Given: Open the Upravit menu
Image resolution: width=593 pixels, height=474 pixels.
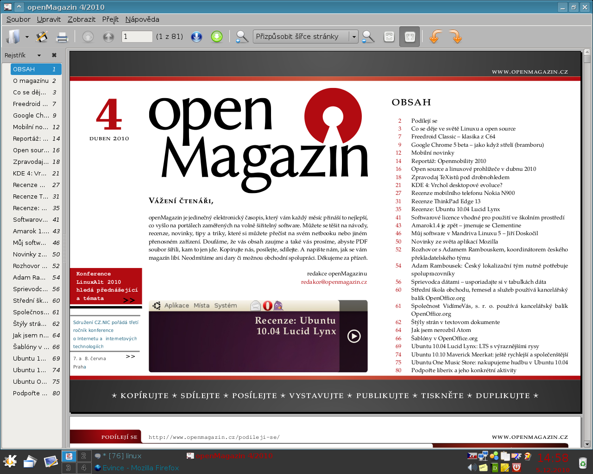Looking at the screenshot, I should [x=49, y=19].
